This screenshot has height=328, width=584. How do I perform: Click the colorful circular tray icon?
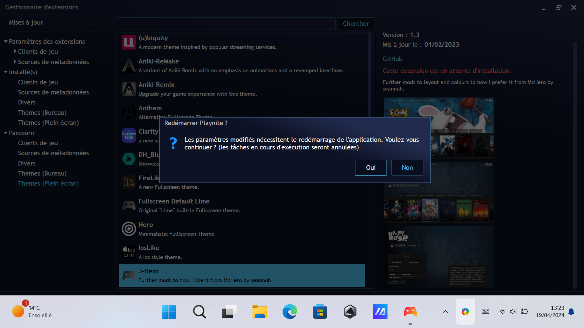(x=465, y=312)
